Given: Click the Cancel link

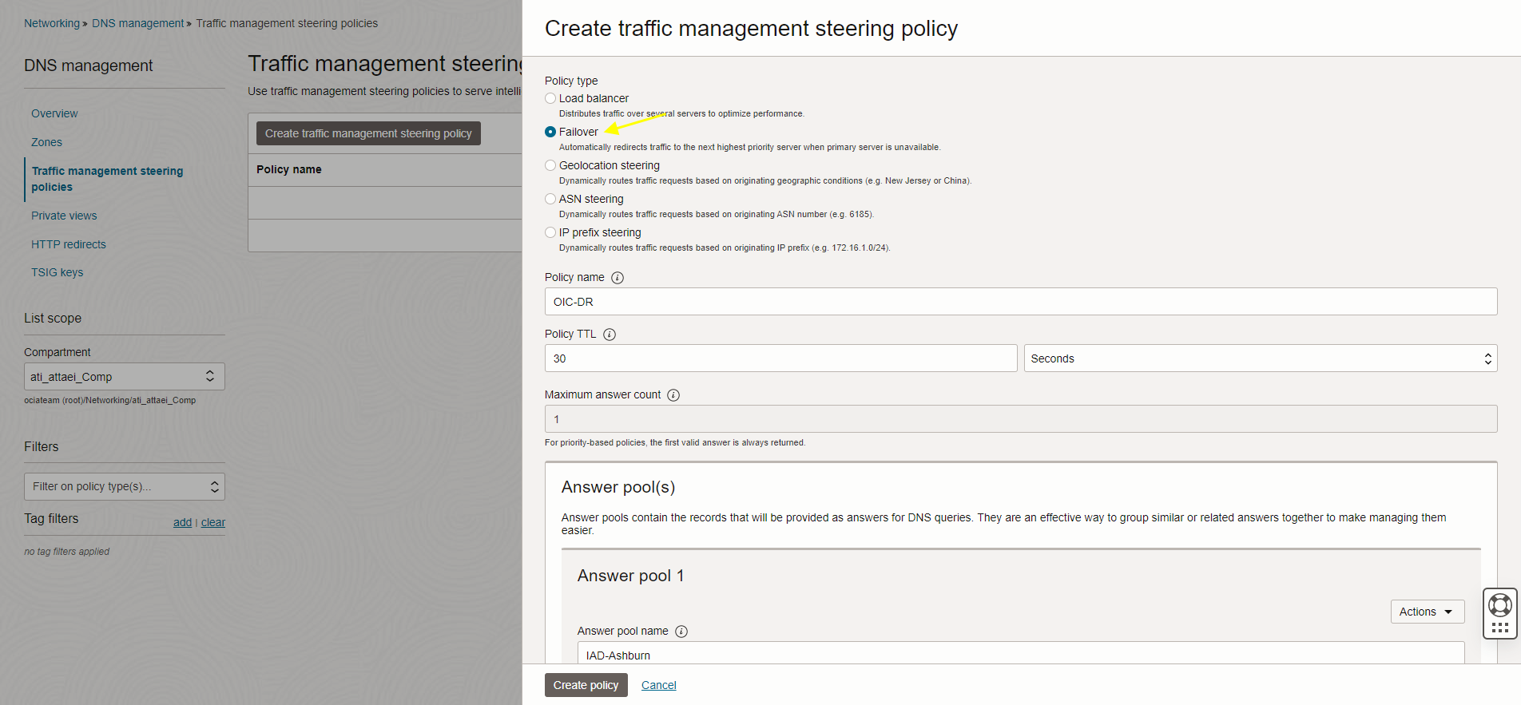Looking at the screenshot, I should click(658, 685).
